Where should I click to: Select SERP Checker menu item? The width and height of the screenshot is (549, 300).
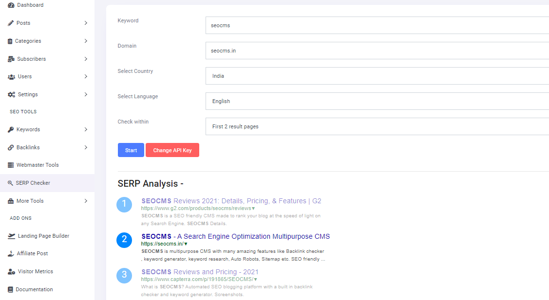pos(47,183)
